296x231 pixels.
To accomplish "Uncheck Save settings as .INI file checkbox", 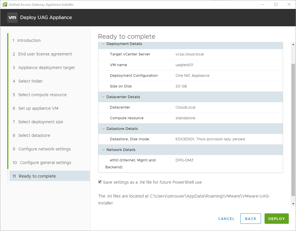I will click(x=100, y=182).
